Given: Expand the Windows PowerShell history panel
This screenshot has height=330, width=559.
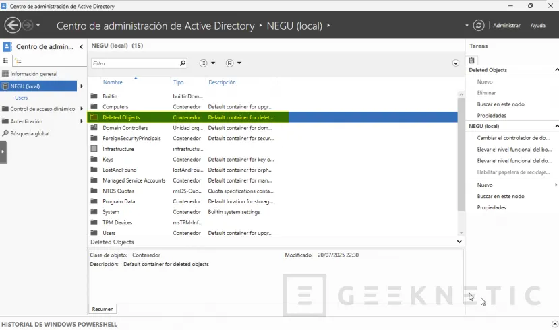Looking at the screenshot, I should coord(554,324).
